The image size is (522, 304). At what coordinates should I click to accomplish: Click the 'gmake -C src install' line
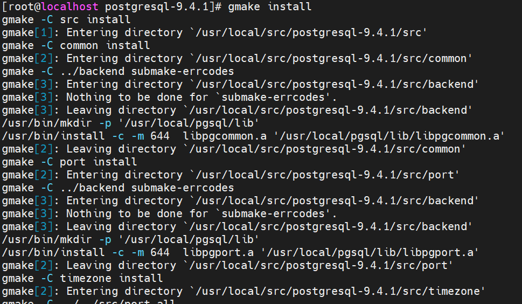tap(66, 20)
